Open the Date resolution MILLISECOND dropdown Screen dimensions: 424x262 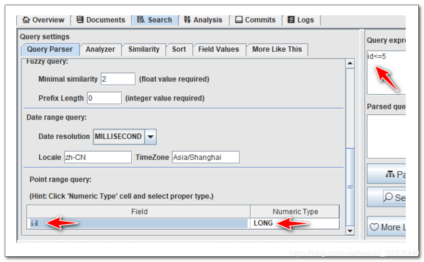[x=125, y=137]
